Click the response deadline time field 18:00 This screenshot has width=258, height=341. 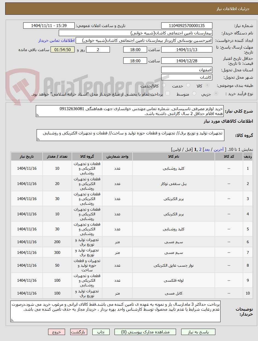coord(135,49)
